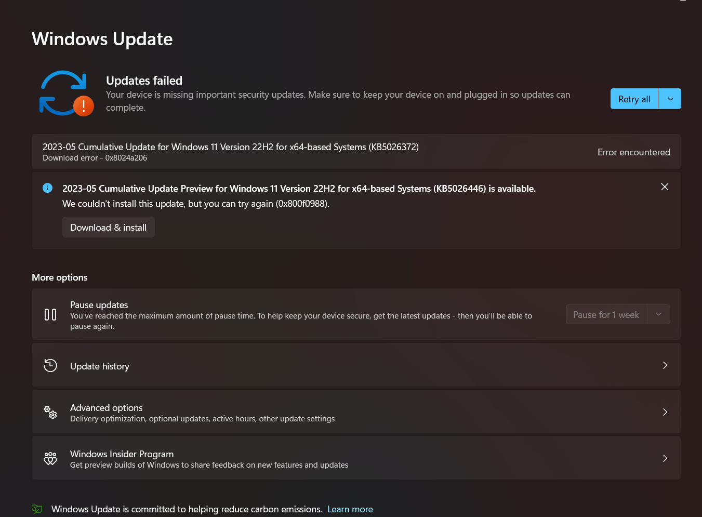Open Windows Insider Program via its chevron
The width and height of the screenshot is (702, 517).
(665, 458)
